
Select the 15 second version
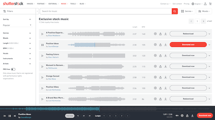(78, 116)
